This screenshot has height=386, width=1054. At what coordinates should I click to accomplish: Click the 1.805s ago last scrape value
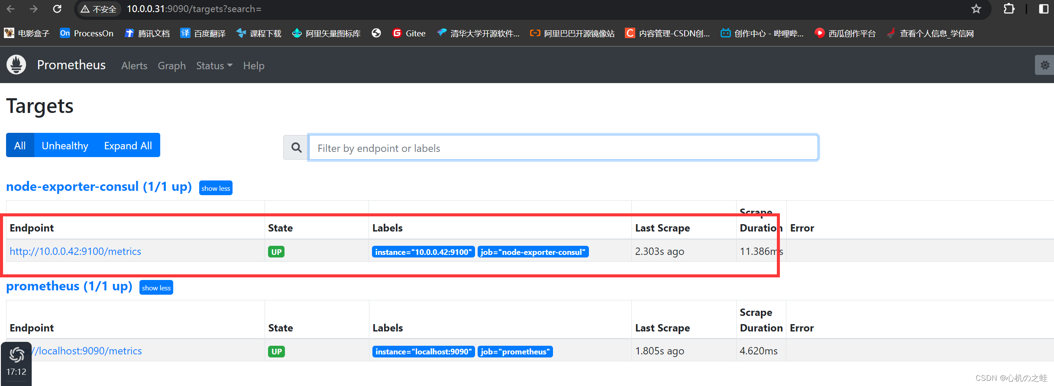tap(660, 351)
